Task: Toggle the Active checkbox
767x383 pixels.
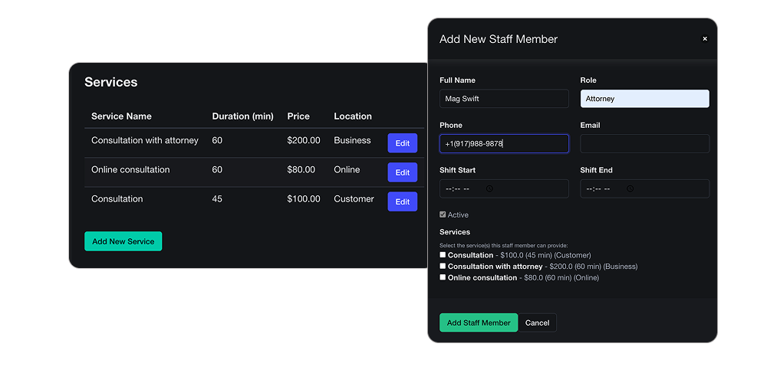Action: [x=443, y=215]
